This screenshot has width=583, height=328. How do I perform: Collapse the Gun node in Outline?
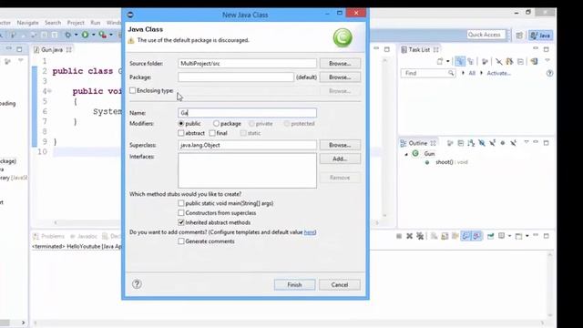[406, 154]
